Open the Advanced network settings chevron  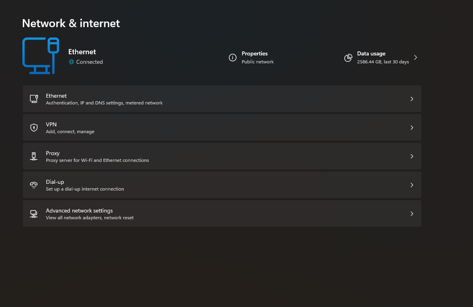(412, 214)
